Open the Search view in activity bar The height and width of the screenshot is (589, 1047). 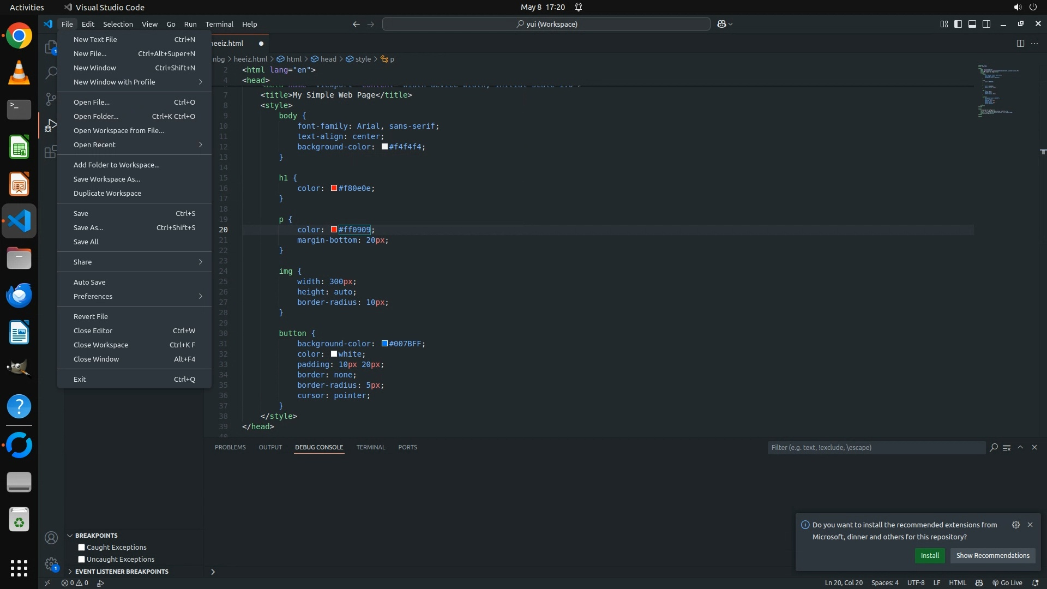point(51,73)
